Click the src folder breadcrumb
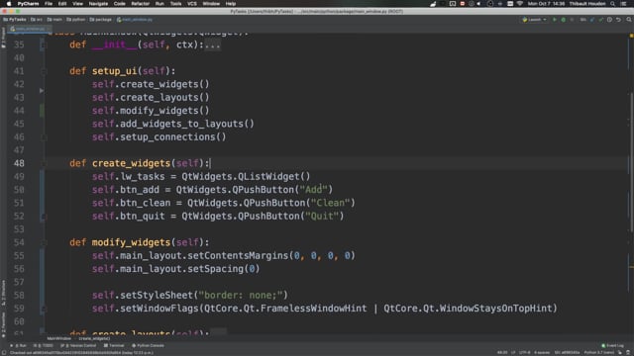 [37, 20]
